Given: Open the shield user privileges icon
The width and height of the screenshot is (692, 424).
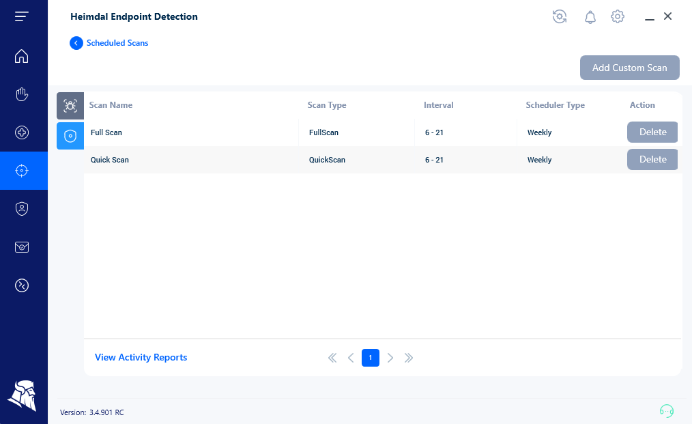Looking at the screenshot, I should (22, 209).
